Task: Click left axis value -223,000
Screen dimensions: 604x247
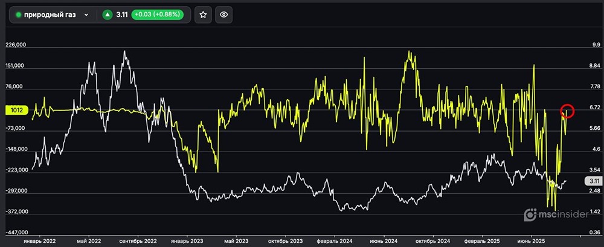Action: [16, 170]
